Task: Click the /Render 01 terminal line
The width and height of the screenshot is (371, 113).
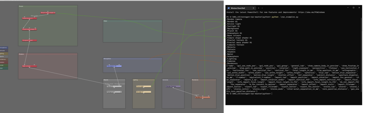Action: tap(232, 22)
